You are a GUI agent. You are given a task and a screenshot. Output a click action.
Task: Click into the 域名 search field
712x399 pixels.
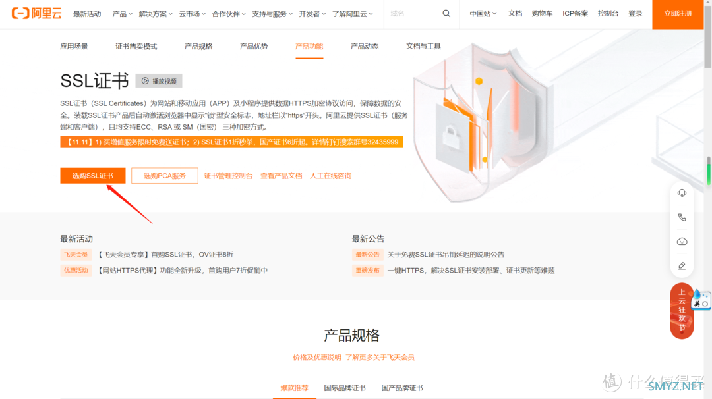413,14
